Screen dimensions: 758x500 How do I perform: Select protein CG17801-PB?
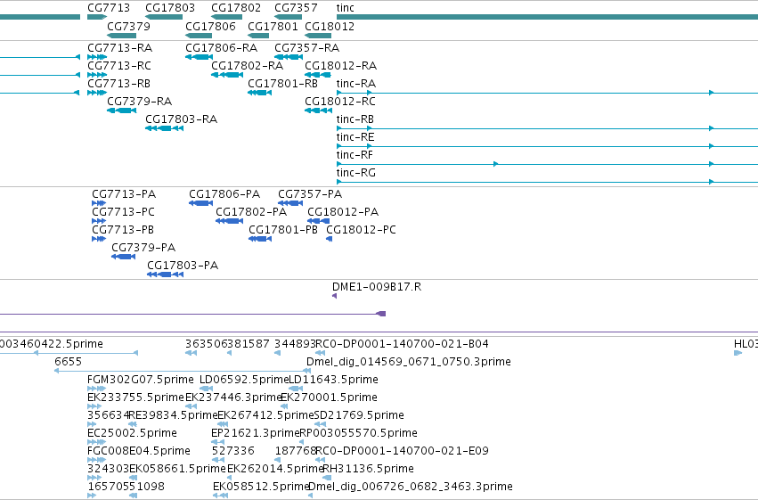coord(283,230)
